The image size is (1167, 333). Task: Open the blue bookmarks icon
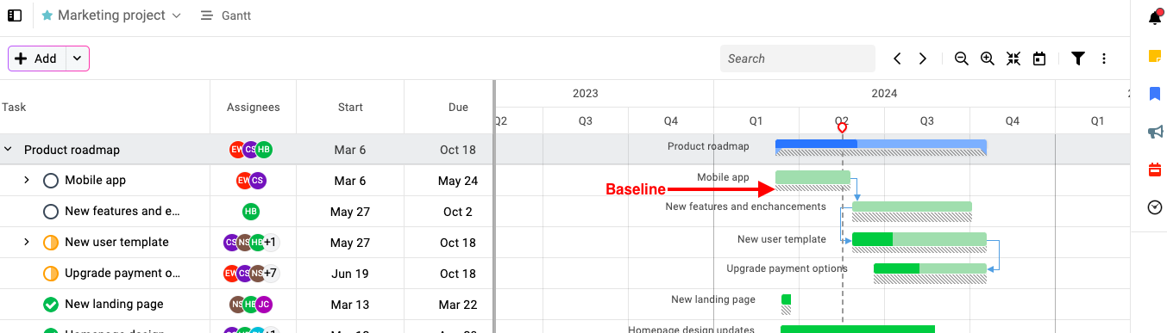1155,94
